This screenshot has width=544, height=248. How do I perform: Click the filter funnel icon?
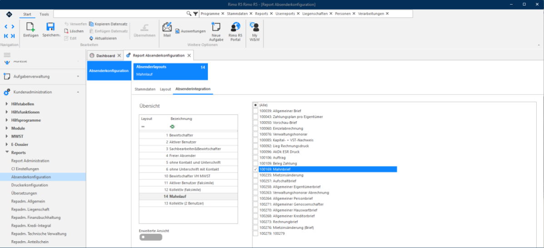196,14
